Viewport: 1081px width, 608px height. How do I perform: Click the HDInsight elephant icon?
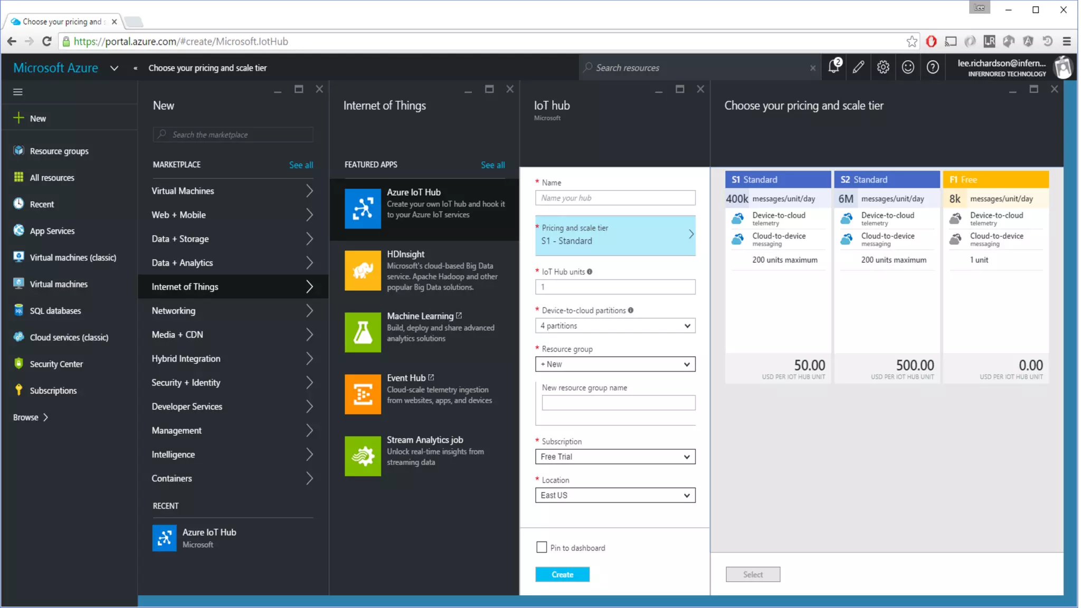[363, 270]
